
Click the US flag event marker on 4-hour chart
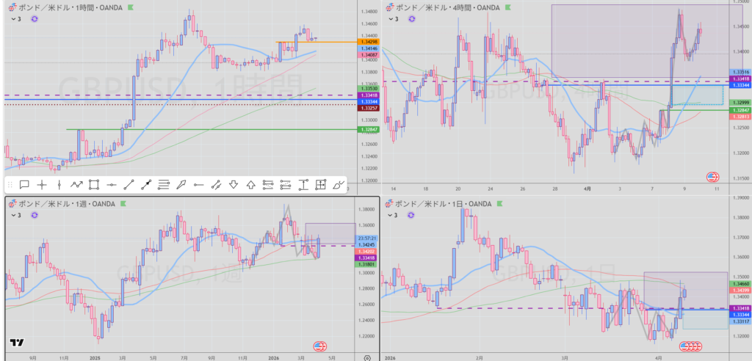(x=712, y=177)
